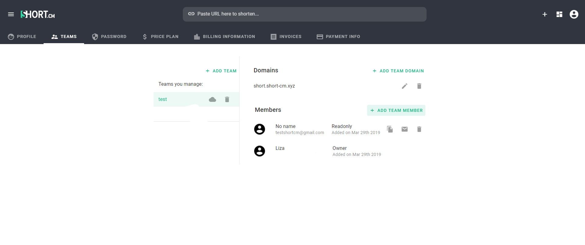Open the dashboard grid icon
This screenshot has height=245, width=585.
(x=559, y=14)
